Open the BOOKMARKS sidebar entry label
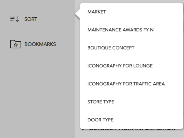184x138 pixels. point(40,44)
